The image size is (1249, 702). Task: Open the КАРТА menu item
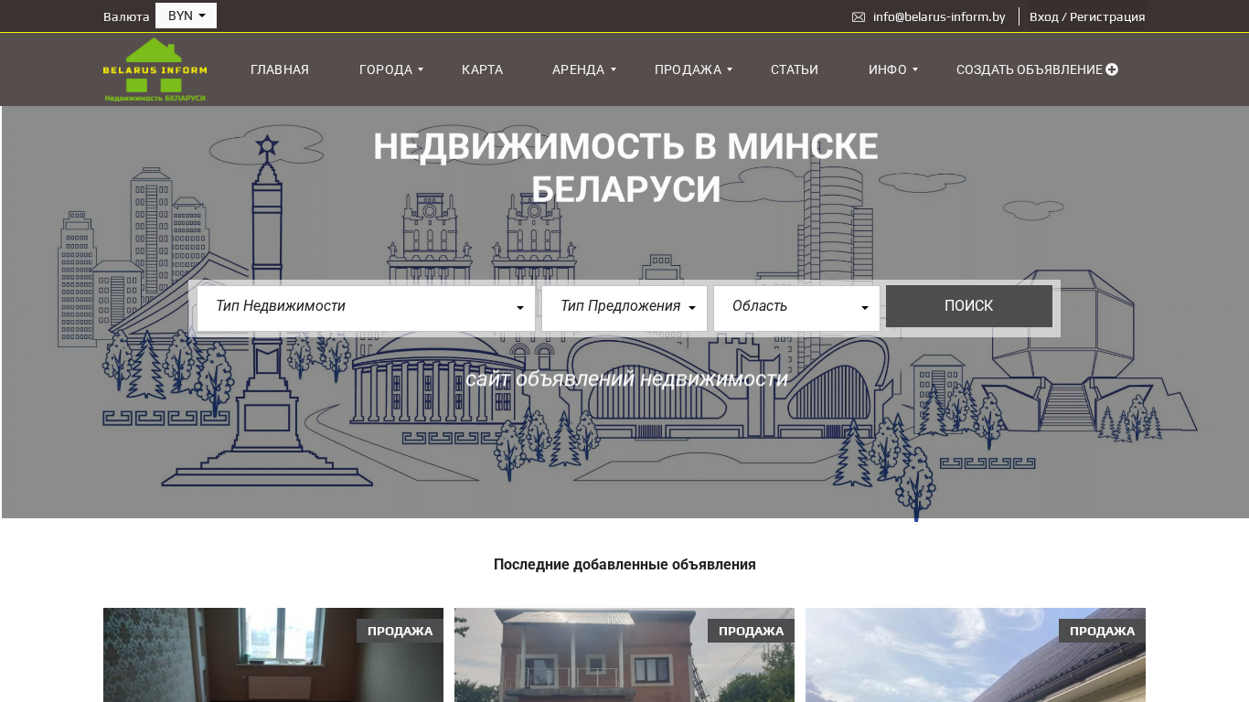pos(482,69)
